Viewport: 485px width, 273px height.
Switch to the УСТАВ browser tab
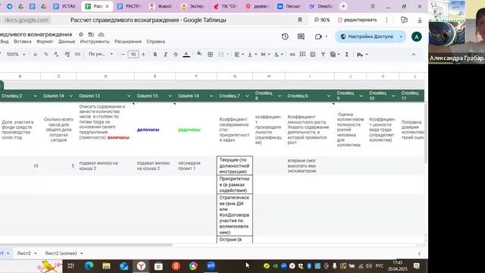coord(64,6)
